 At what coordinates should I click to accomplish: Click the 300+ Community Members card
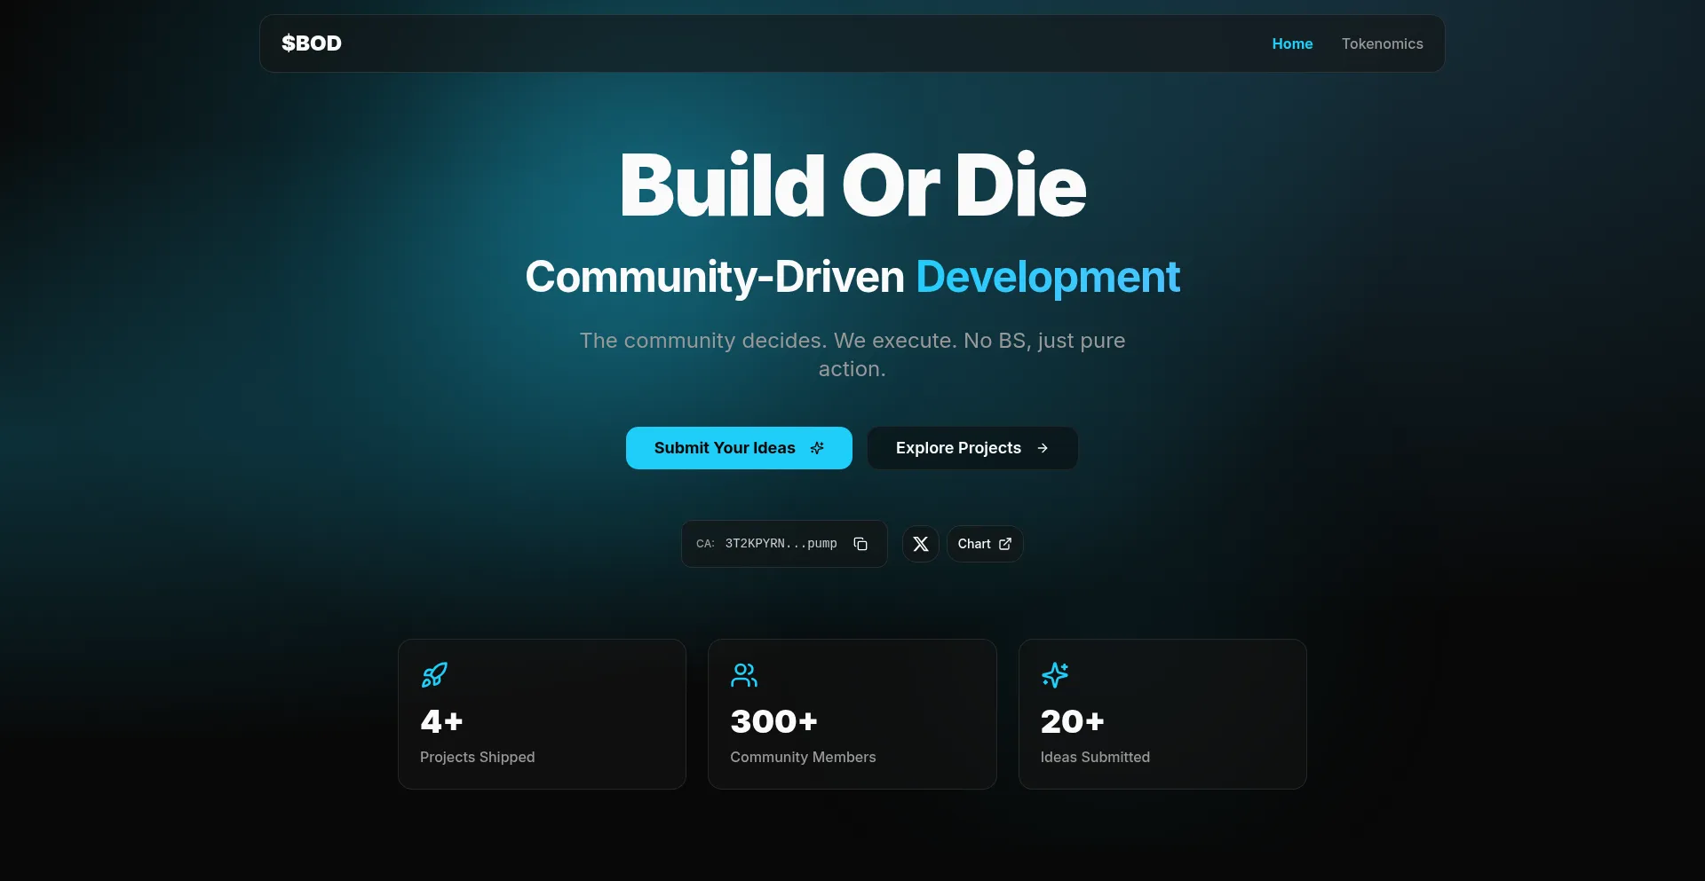[x=852, y=714]
